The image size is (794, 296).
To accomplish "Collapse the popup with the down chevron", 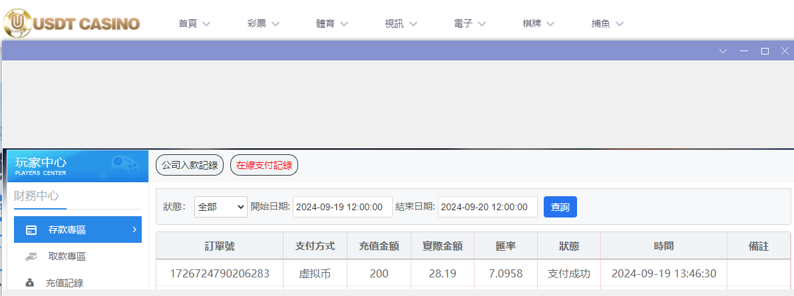I will pyautogui.click(x=723, y=51).
